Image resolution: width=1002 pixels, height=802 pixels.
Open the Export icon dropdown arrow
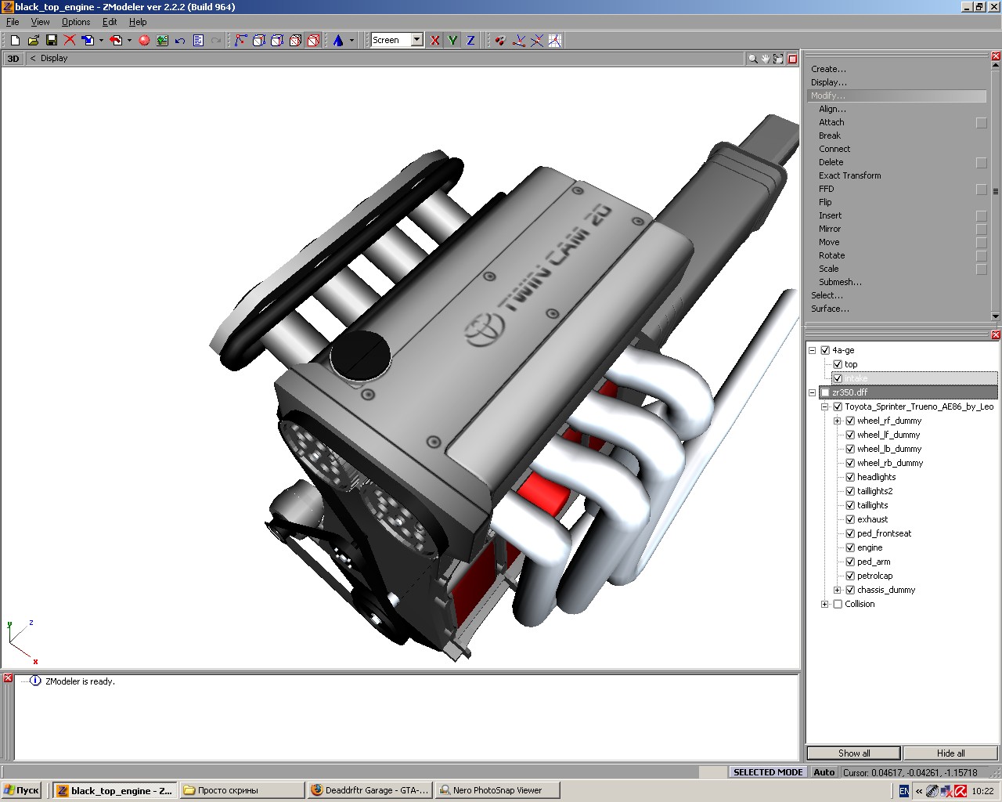pyautogui.click(x=129, y=40)
